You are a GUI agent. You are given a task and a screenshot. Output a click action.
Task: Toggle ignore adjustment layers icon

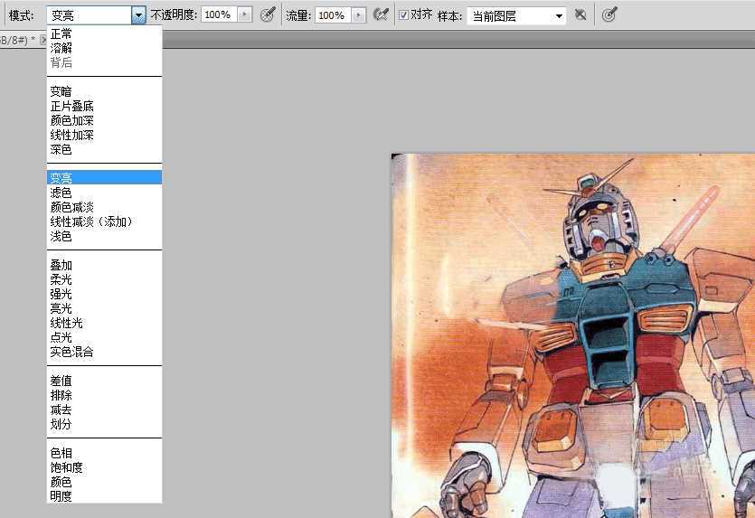point(580,15)
